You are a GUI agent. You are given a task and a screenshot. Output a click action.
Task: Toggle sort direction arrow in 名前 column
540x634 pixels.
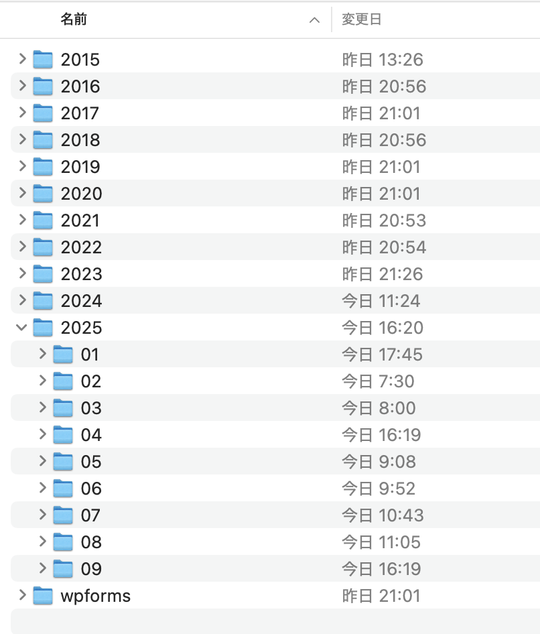click(x=314, y=20)
